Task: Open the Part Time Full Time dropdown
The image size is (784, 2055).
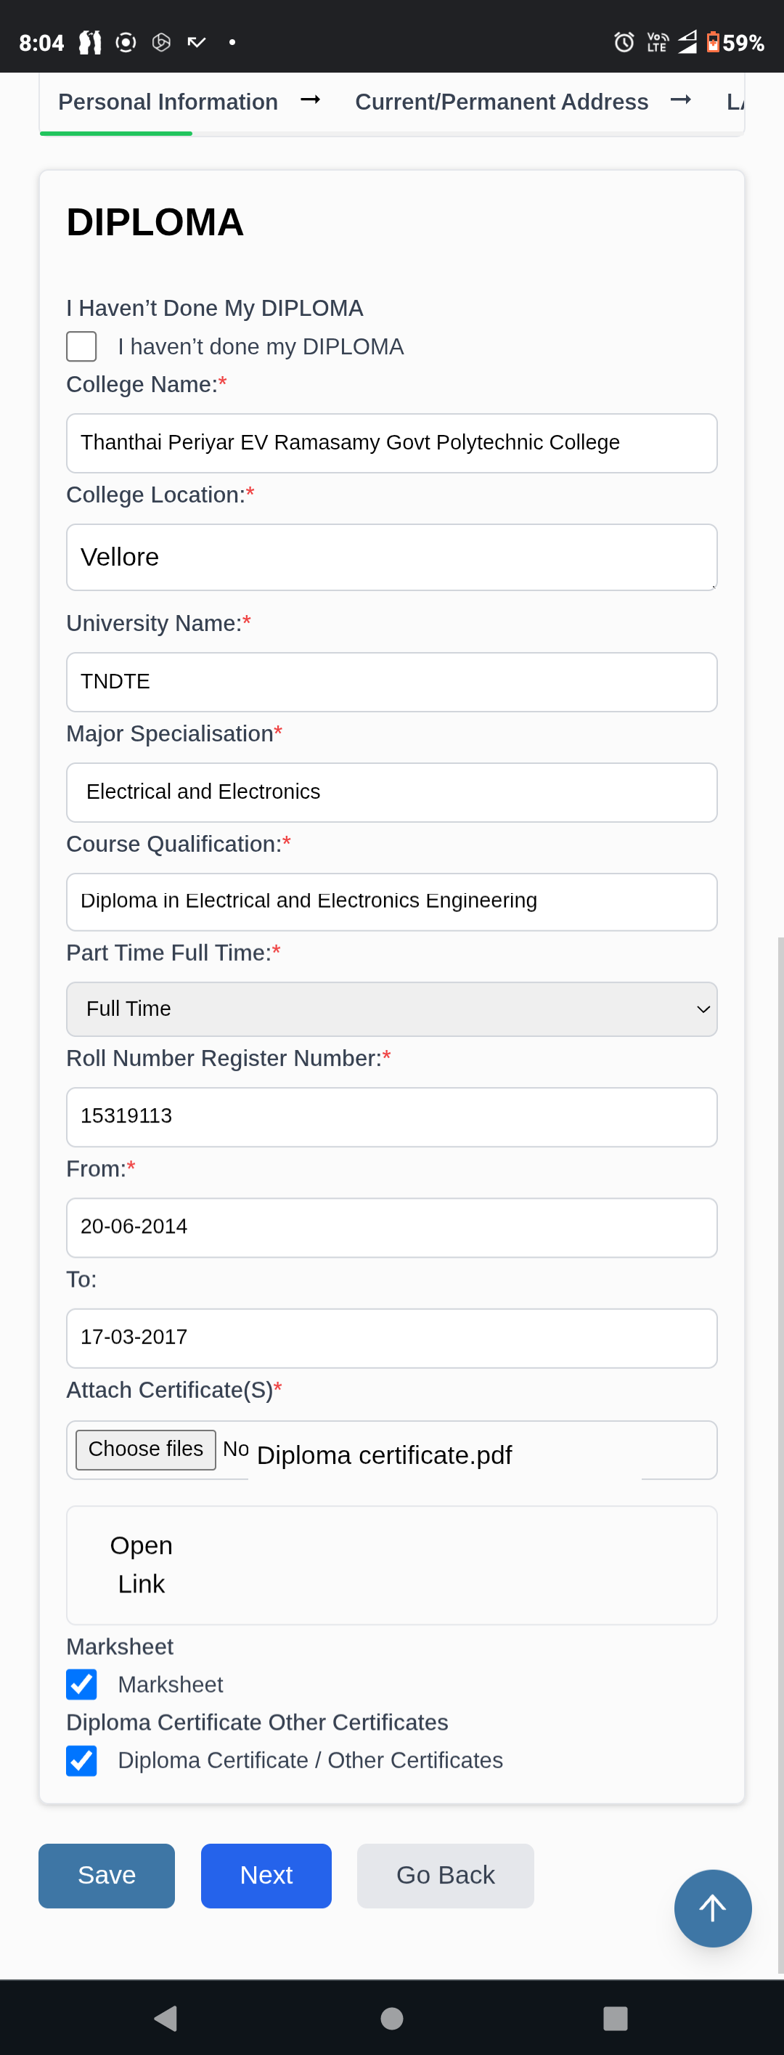Action: [x=391, y=1009]
